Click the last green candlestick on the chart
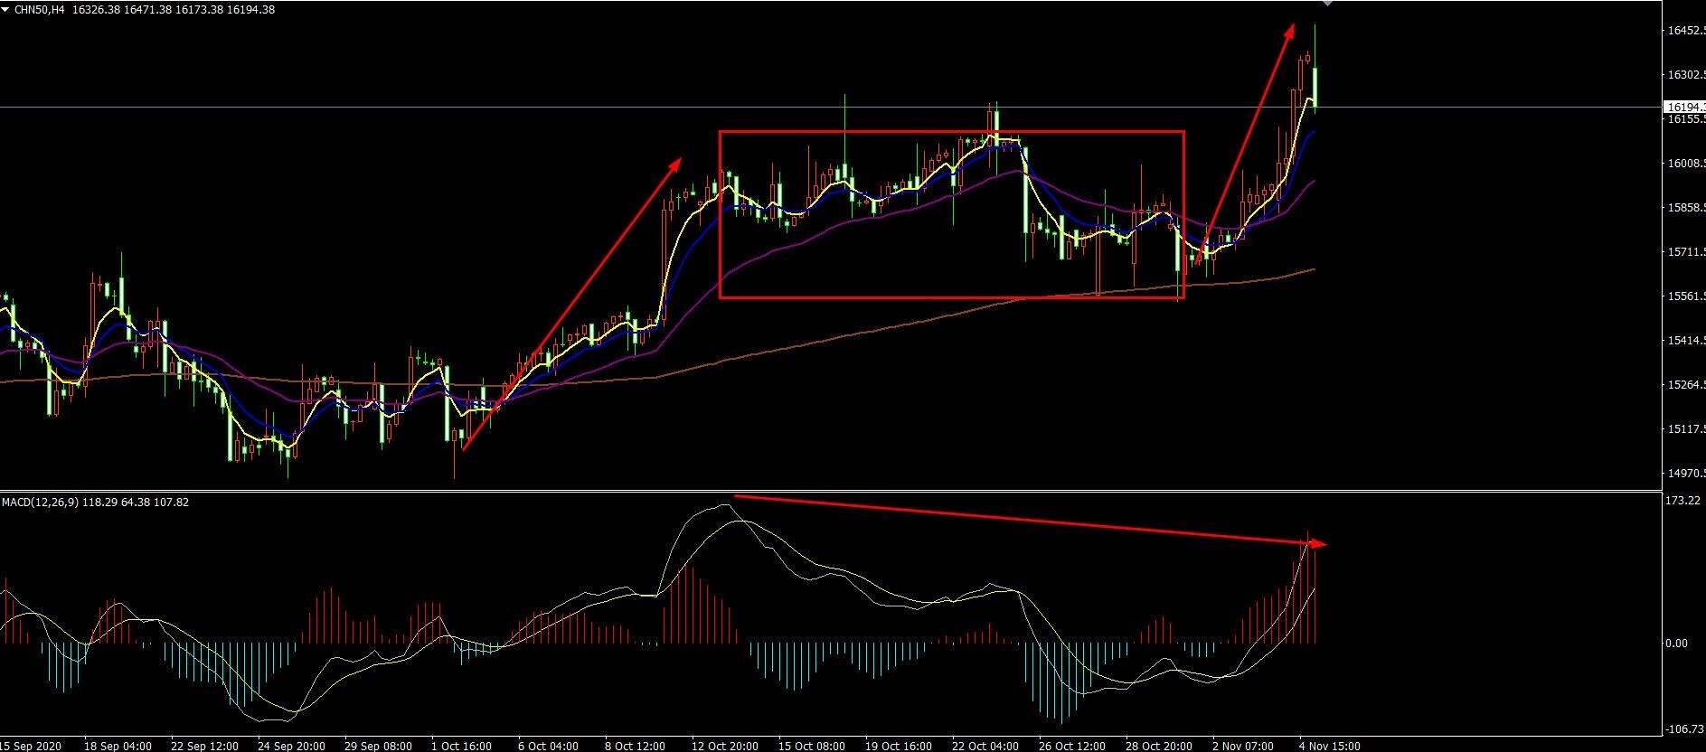1706x752 pixels. [1315, 86]
